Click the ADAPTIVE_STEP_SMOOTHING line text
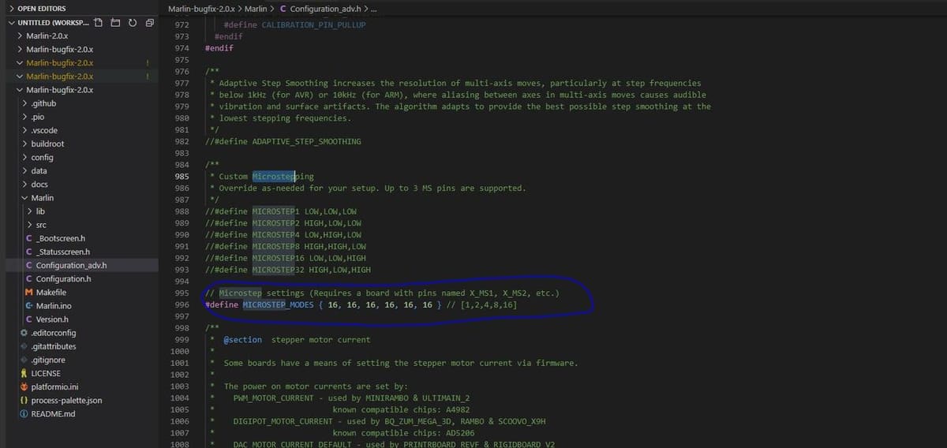947x448 pixels. (283, 141)
